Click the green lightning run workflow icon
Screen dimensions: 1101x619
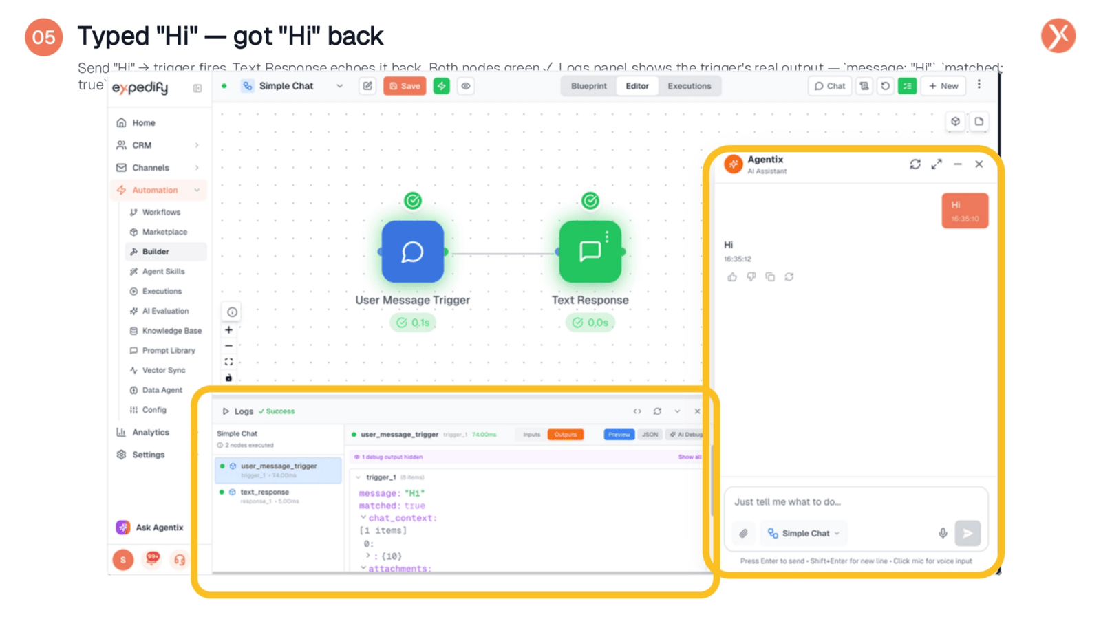point(441,86)
